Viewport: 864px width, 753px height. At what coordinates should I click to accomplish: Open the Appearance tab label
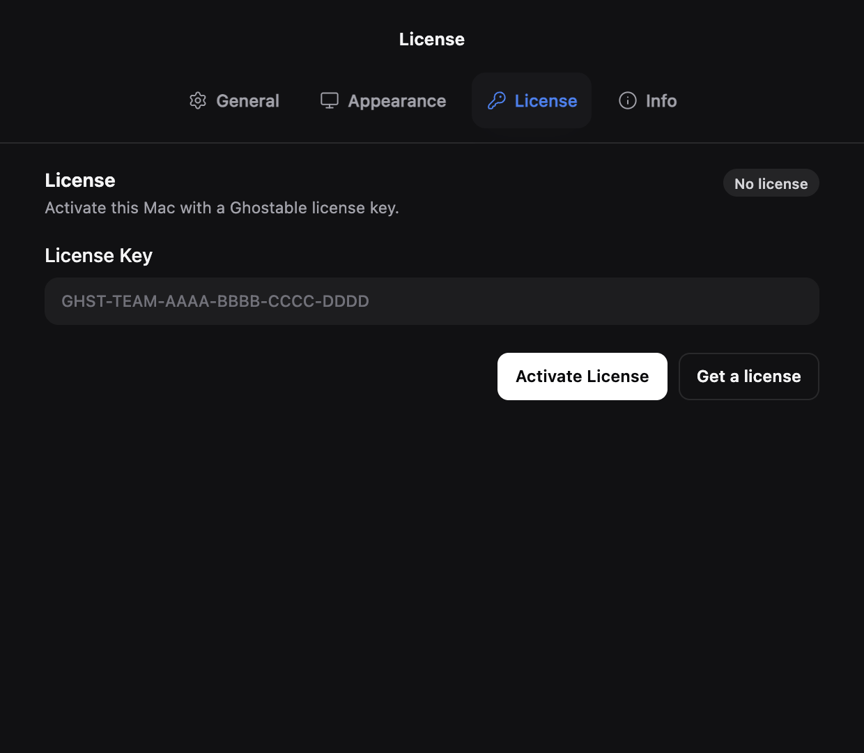point(397,101)
